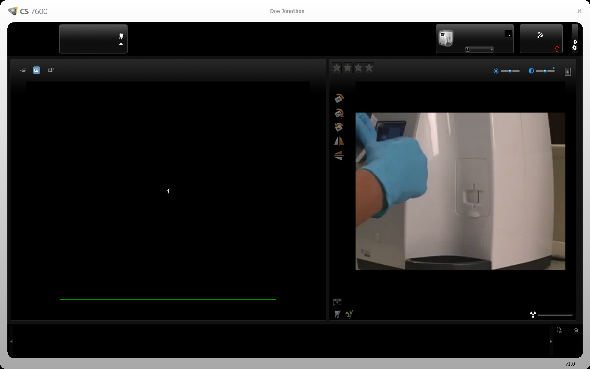Rotate image 90 degrees counterclockwise
The width and height of the screenshot is (590, 369).
(x=339, y=127)
